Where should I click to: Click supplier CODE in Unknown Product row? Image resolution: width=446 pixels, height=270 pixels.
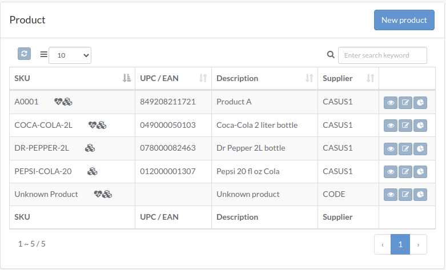[334, 194]
